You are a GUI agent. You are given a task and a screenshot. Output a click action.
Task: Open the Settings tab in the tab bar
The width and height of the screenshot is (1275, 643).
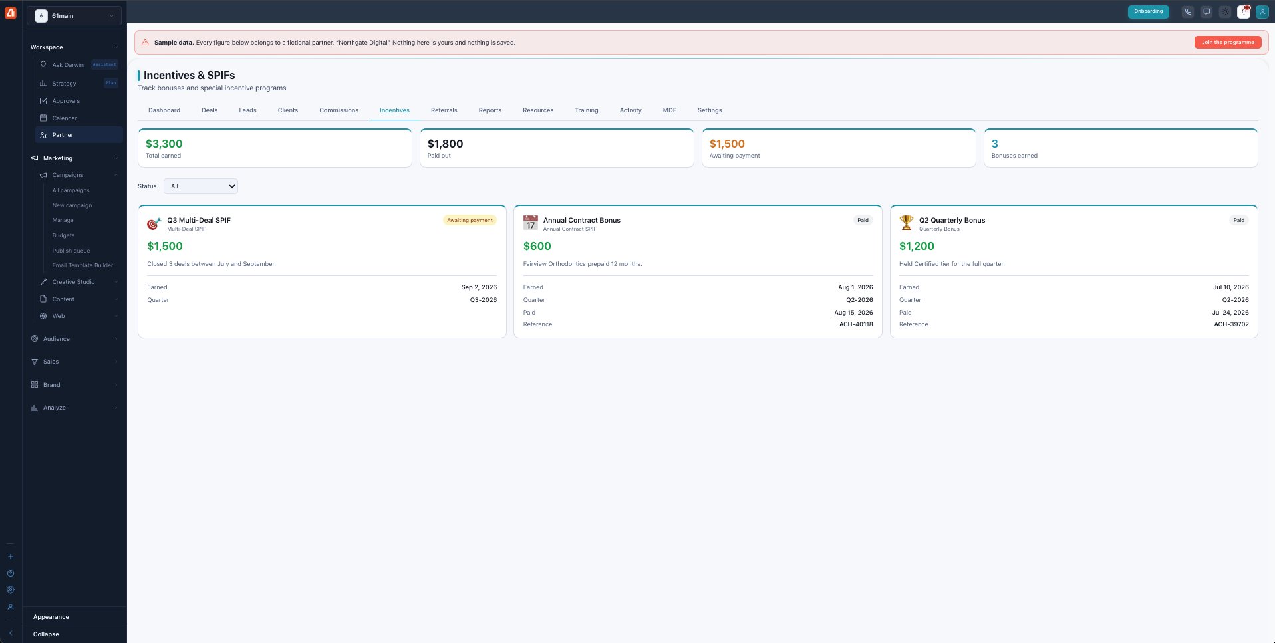(710, 110)
